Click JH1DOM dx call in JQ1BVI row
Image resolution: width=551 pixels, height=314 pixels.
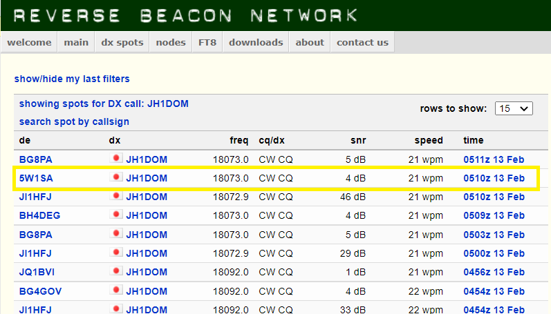coord(147,272)
